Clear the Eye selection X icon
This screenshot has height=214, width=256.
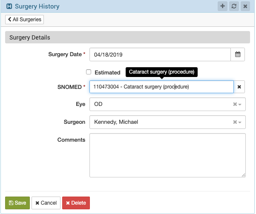click(x=235, y=104)
